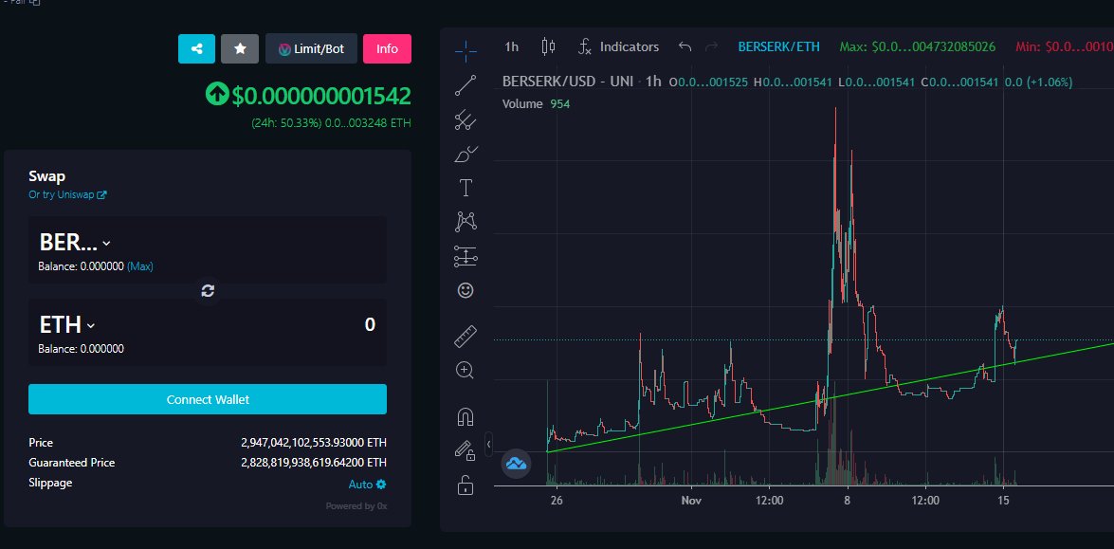Click the share icon button

(197, 49)
